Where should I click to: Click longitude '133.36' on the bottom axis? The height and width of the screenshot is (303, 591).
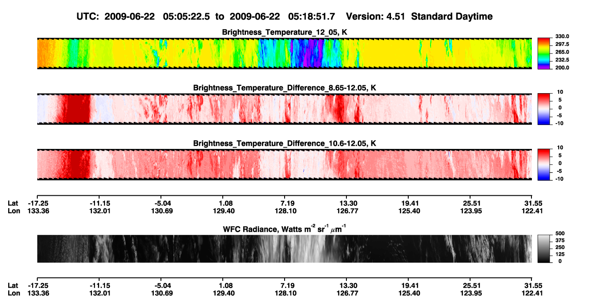click(x=38, y=293)
